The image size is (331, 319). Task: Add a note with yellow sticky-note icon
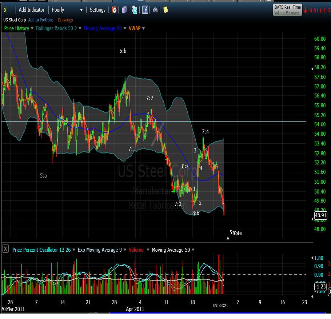(165, 10)
